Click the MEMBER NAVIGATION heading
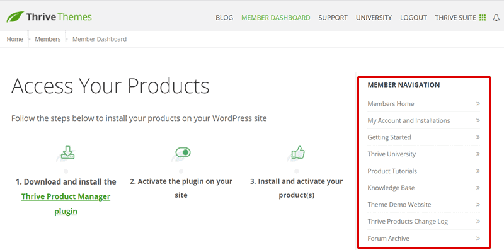The image size is (504, 250). (404, 85)
